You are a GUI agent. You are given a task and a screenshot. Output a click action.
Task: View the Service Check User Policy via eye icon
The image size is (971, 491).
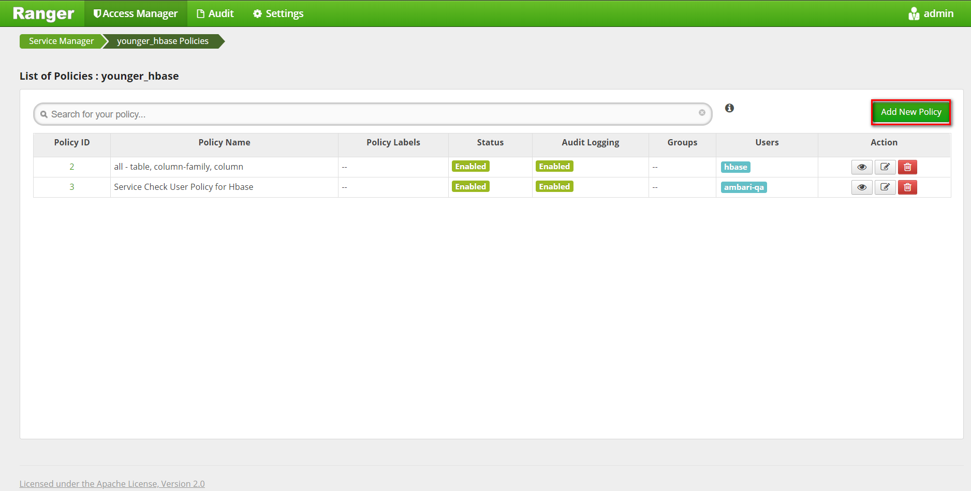tap(862, 187)
